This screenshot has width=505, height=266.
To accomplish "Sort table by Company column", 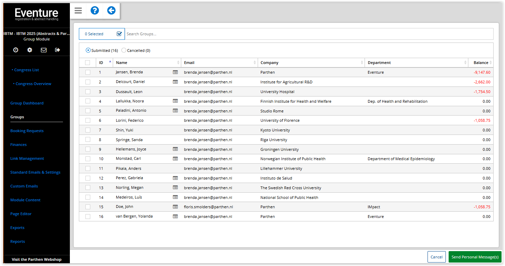I will [x=269, y=63].
